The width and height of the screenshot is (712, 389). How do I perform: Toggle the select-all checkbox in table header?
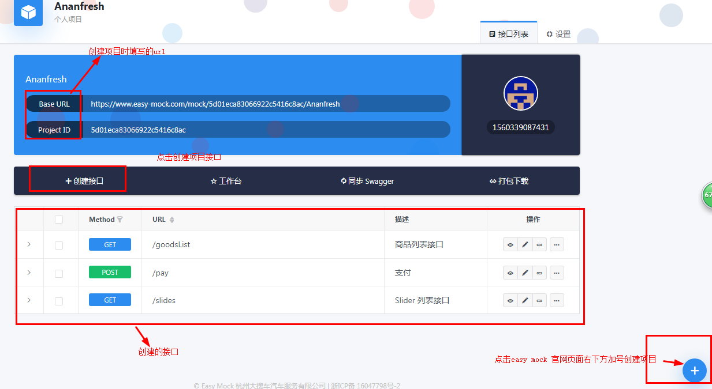58,220
